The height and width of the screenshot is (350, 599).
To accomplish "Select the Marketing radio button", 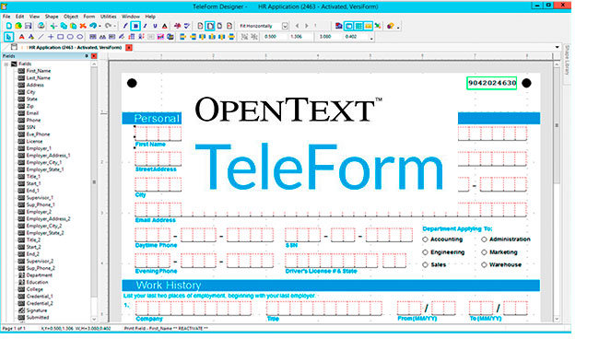I will pyautogui.click(x=484, y=252).
